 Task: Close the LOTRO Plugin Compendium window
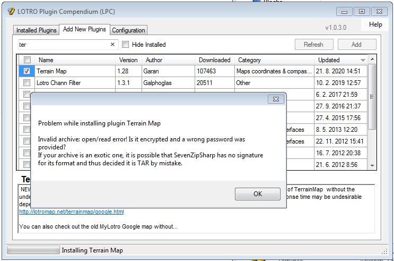380,12
